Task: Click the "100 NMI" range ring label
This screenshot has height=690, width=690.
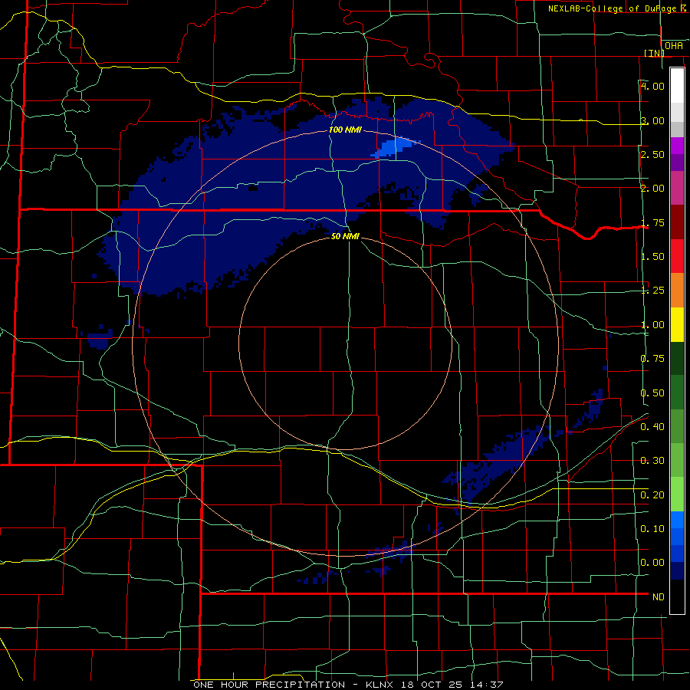Action: [345, 130]
